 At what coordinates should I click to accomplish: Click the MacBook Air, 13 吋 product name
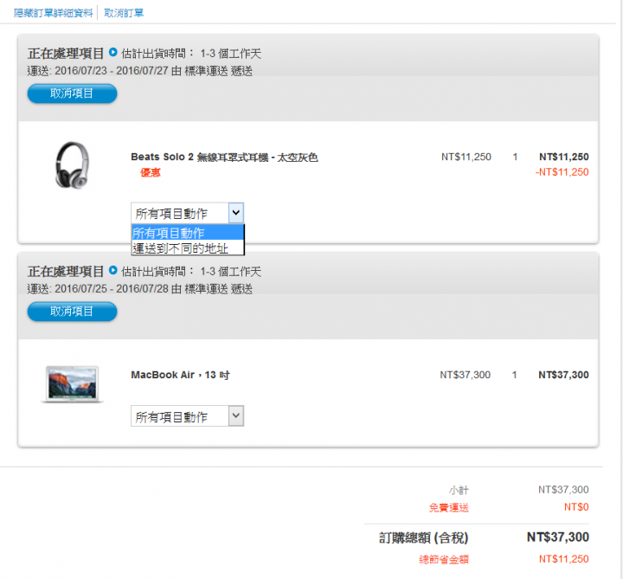pyautogui.click(x=180, y=375)
